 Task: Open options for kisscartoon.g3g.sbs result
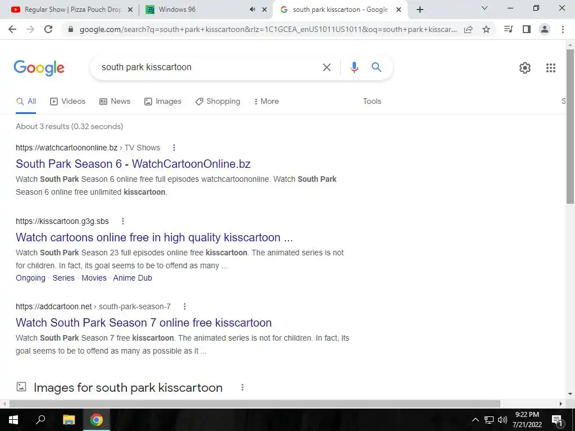tap(123, 221)
